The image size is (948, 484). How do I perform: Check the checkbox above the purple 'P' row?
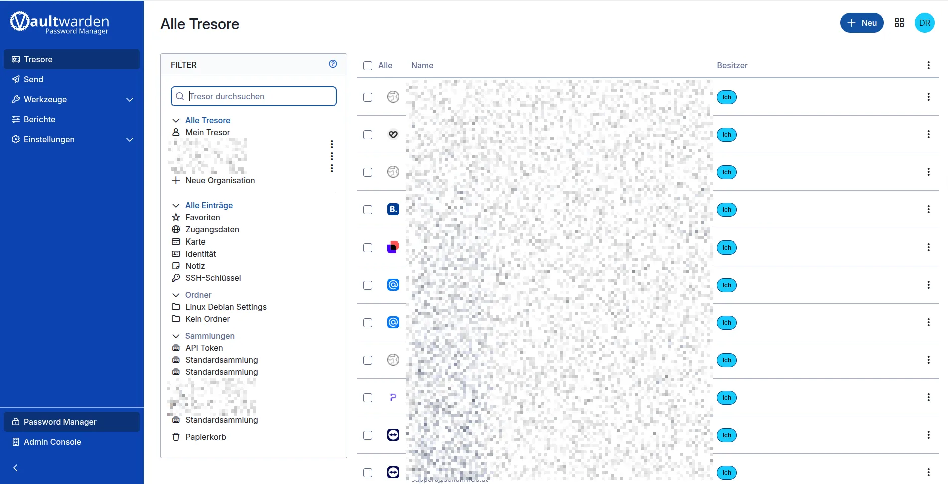click(x=368, y=360)
